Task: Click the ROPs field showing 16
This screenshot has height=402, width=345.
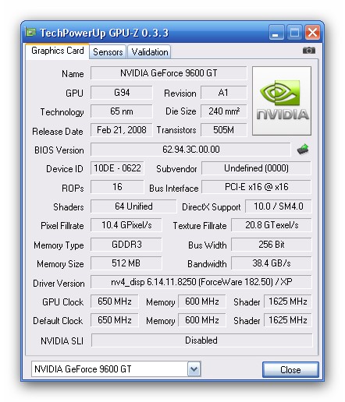Action: tap(117, 187)
